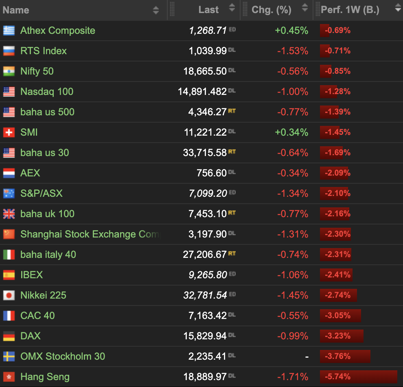The width and height of the screenshot is (403, 387).
Task: Click the -3.05% weekly performance for CAC 40
Action: coord(341,316)
